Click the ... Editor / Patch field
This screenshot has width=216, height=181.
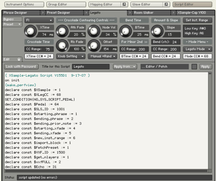[164, 67]
